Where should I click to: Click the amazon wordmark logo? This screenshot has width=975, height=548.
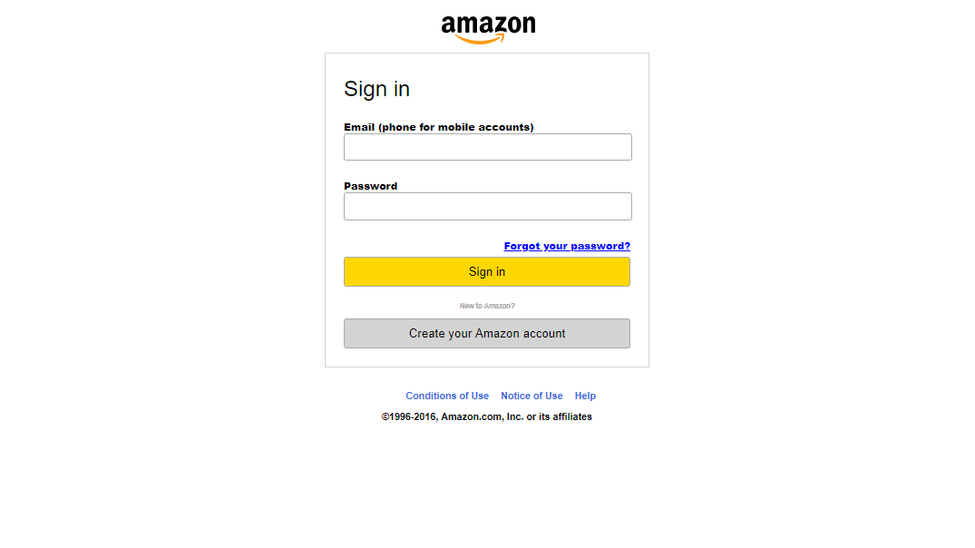(x=488, y=29)
